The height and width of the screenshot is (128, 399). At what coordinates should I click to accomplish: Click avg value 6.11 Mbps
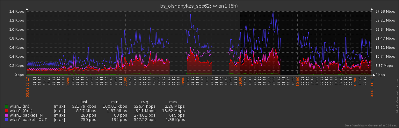[x=146, y=111]
